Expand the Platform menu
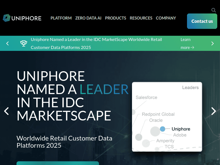Image resolution: width=220 pixels, height=165 pixels. pos(61,18)
